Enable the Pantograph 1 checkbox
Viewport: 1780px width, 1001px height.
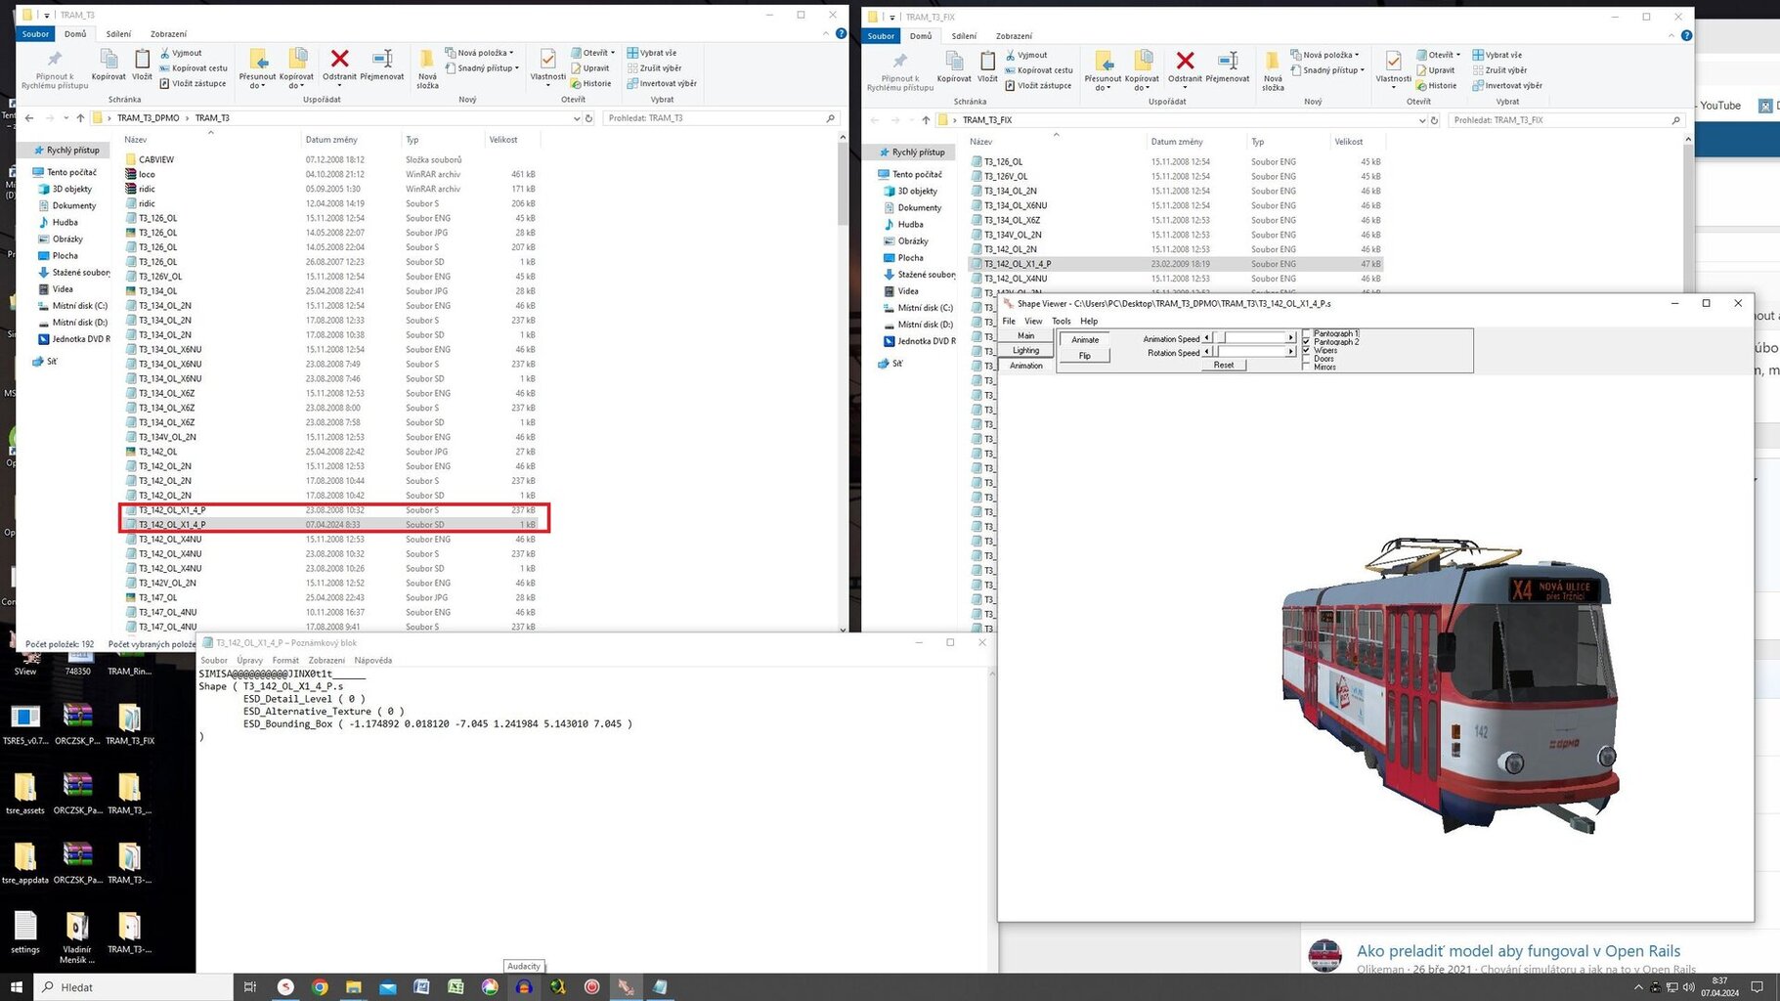[x=1307, y=334]
